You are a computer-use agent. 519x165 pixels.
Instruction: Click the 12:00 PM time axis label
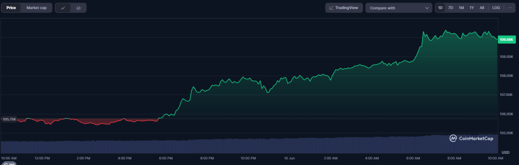(42, 158)
